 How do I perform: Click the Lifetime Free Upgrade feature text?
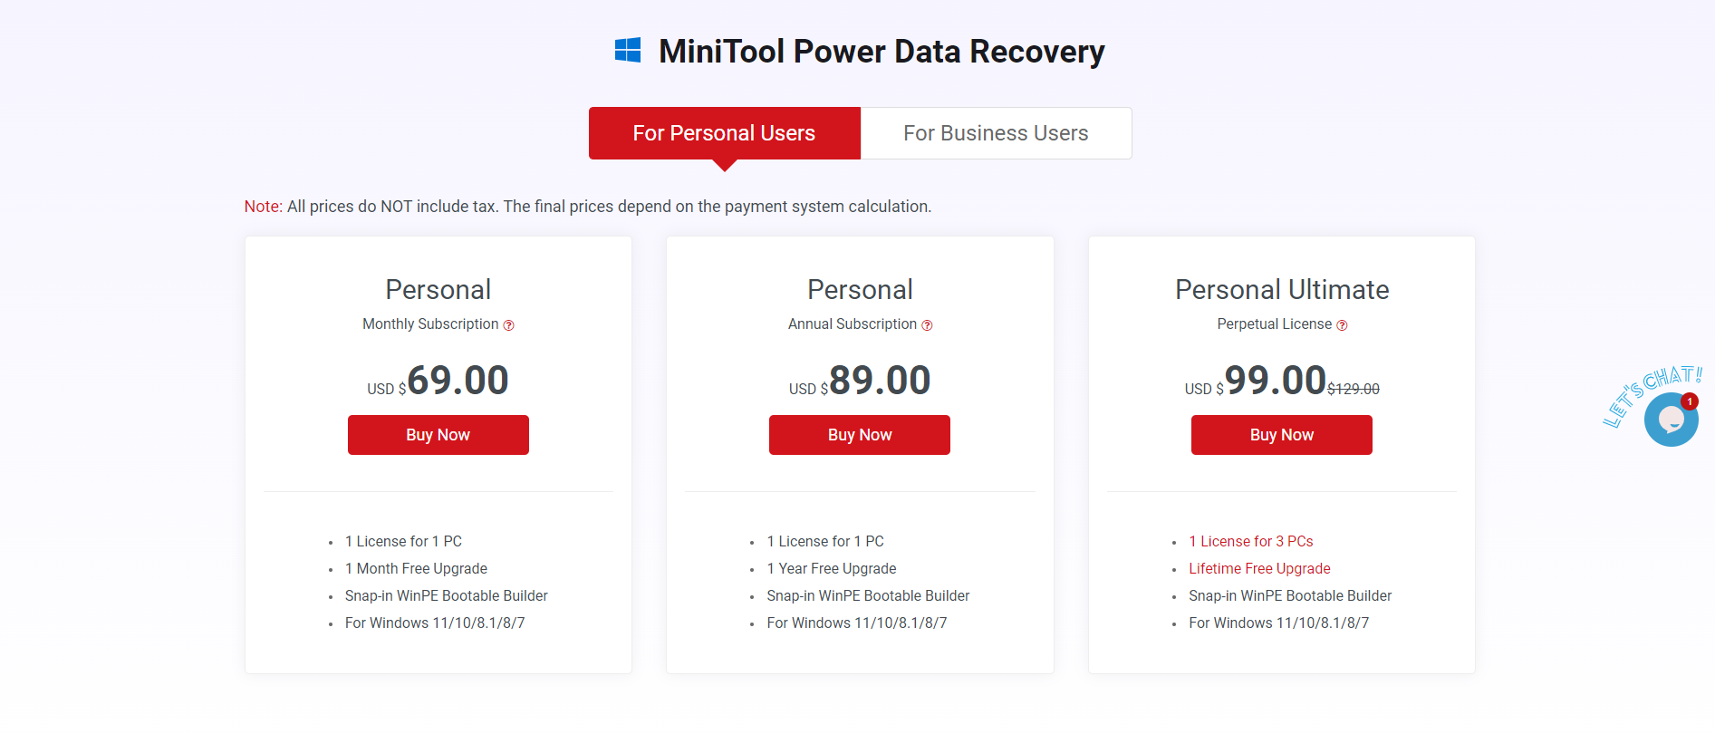1259,568
